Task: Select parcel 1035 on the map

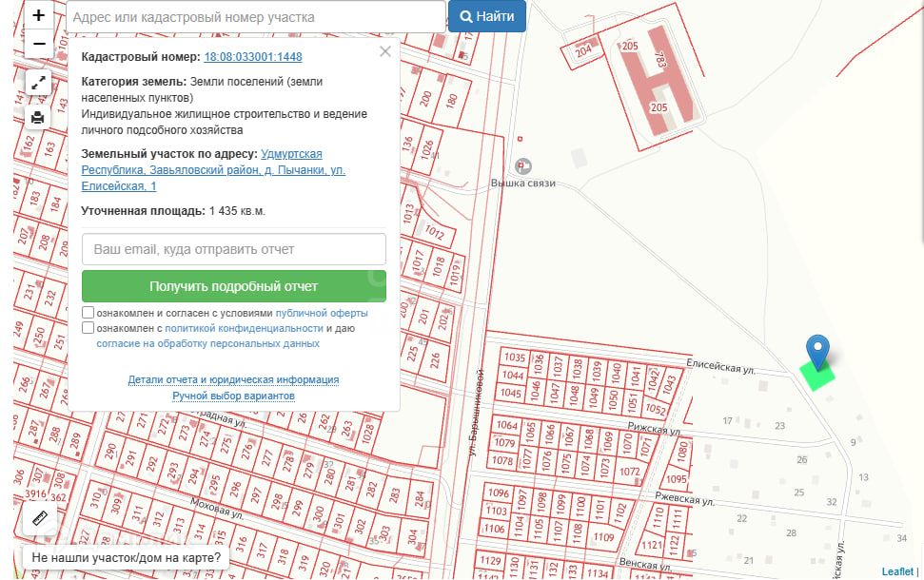Action: [514, 357]
